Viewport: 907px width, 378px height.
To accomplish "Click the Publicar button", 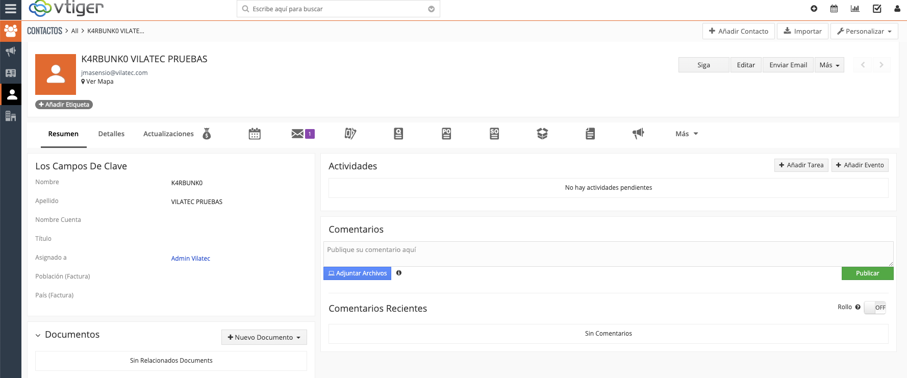I will (867, 273).
